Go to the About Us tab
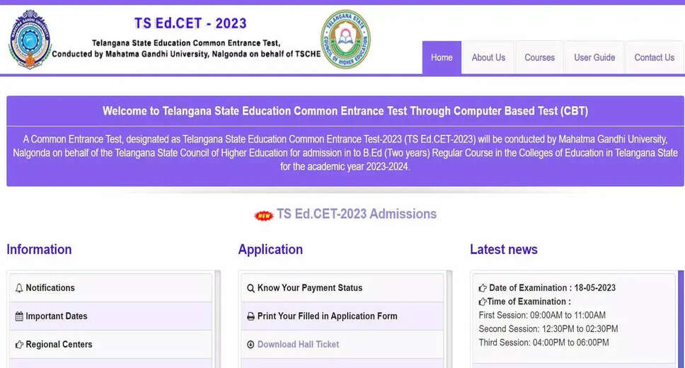 pos(488,58)
